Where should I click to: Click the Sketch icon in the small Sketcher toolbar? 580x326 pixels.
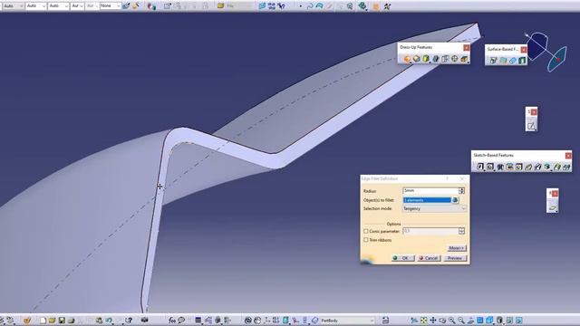point(531,126)
